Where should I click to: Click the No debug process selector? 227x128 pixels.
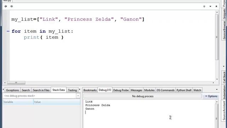(x=143, y=96)
